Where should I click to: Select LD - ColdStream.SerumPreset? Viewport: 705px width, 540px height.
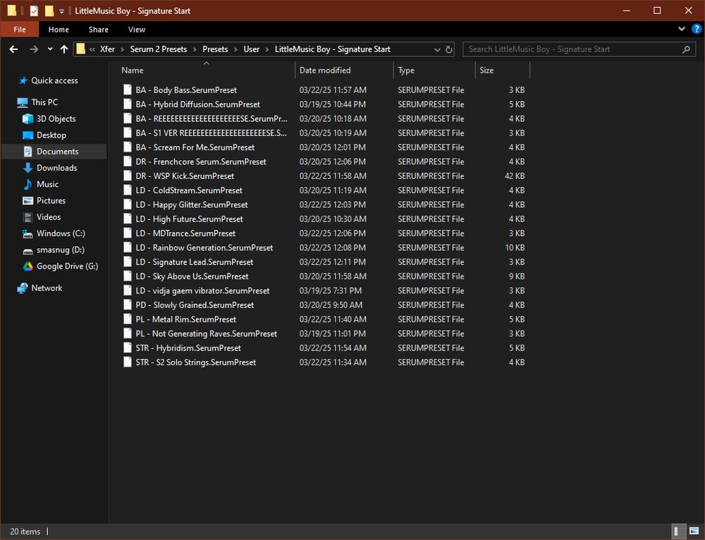tap(189, 190)
